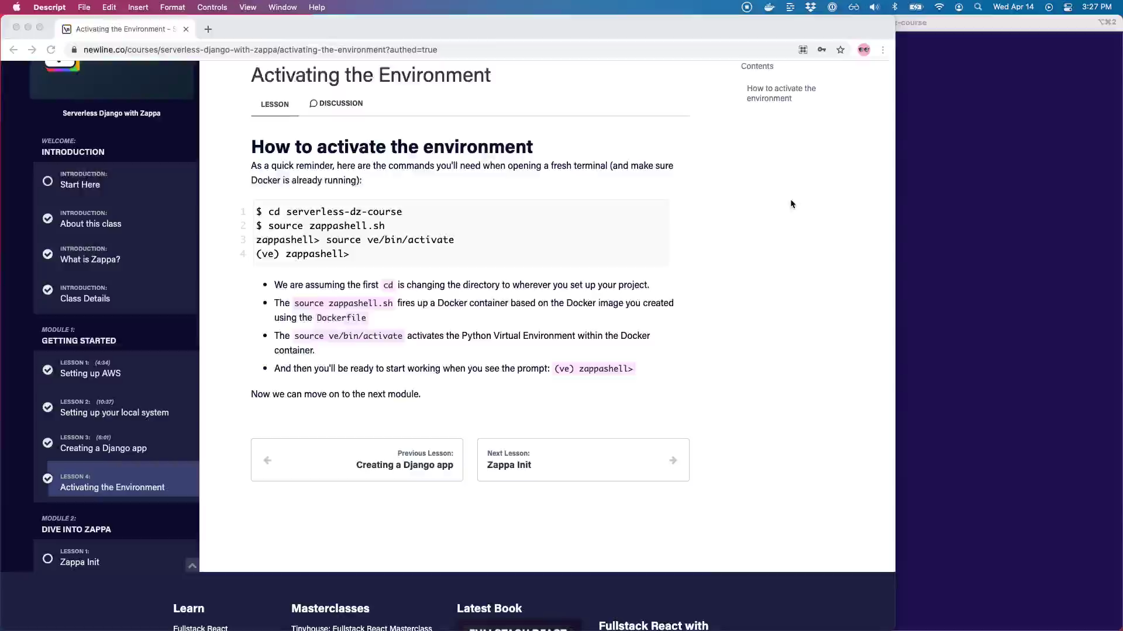
Task: Open the Chrome three-dot menu
Action: [x=883, y=50]
